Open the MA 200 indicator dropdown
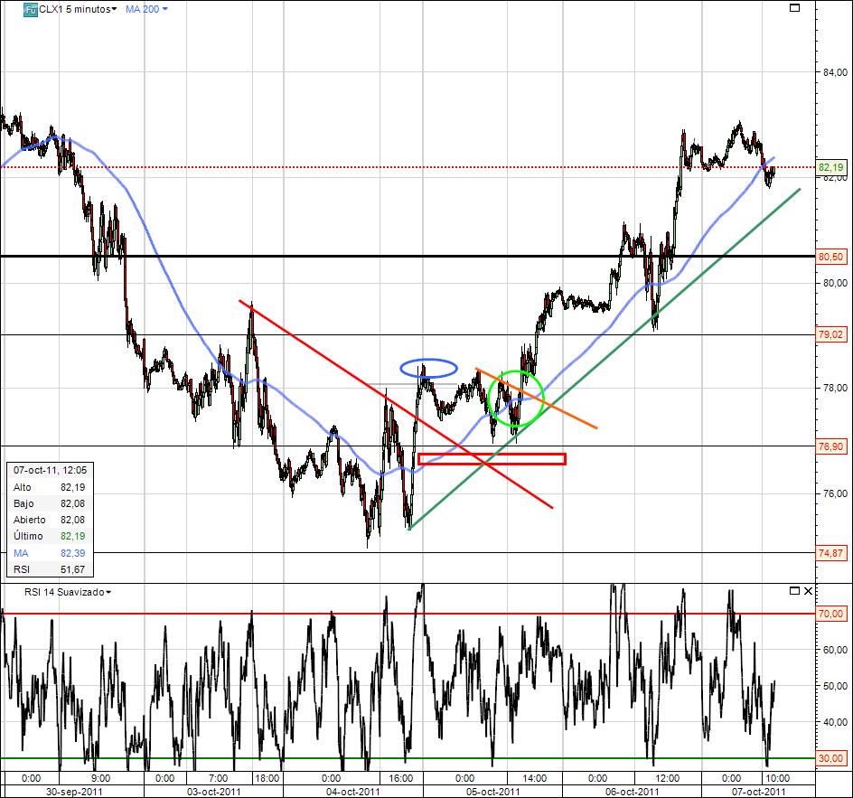The height and width of the screenshot is (798, 853). (146, 9)
